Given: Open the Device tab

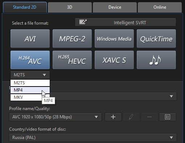Looking at the screenshot, I should coord(115,7).
